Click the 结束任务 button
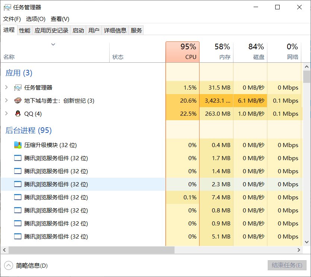The width and height of the screenshot is (311, 277). point(287,265)
